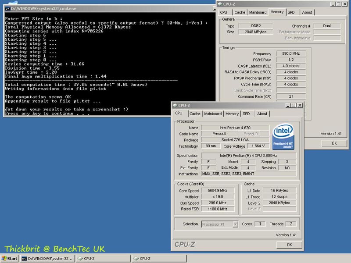The width and height of the screenshot is (351, 263).
Task: Open Cache tab in the back CPU-Z window
Action: pos(240,12)
